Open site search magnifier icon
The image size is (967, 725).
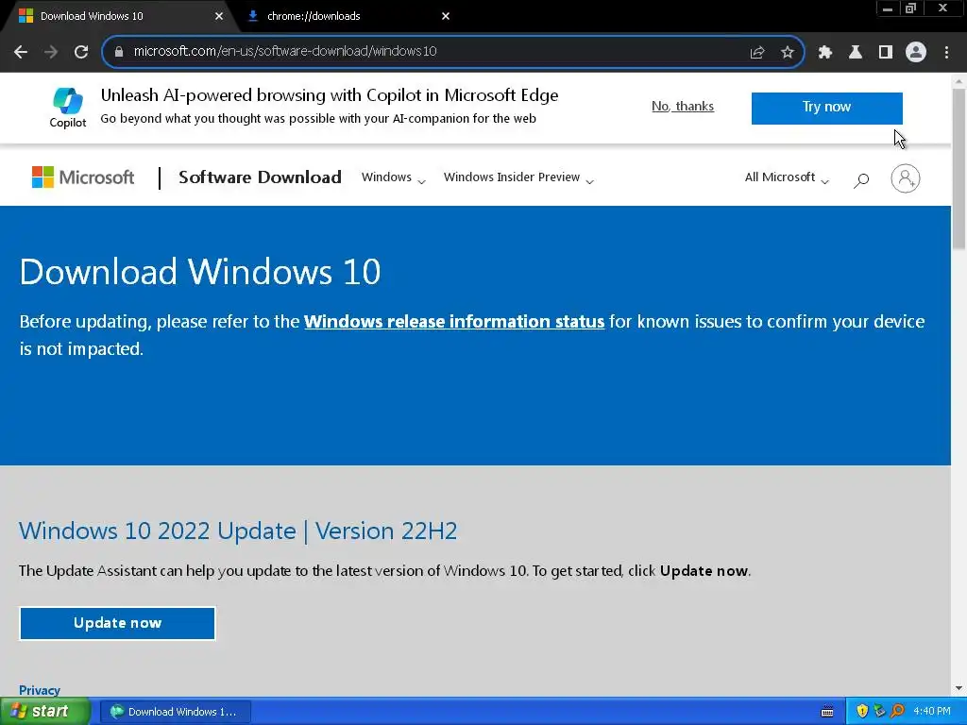point(861,179)
